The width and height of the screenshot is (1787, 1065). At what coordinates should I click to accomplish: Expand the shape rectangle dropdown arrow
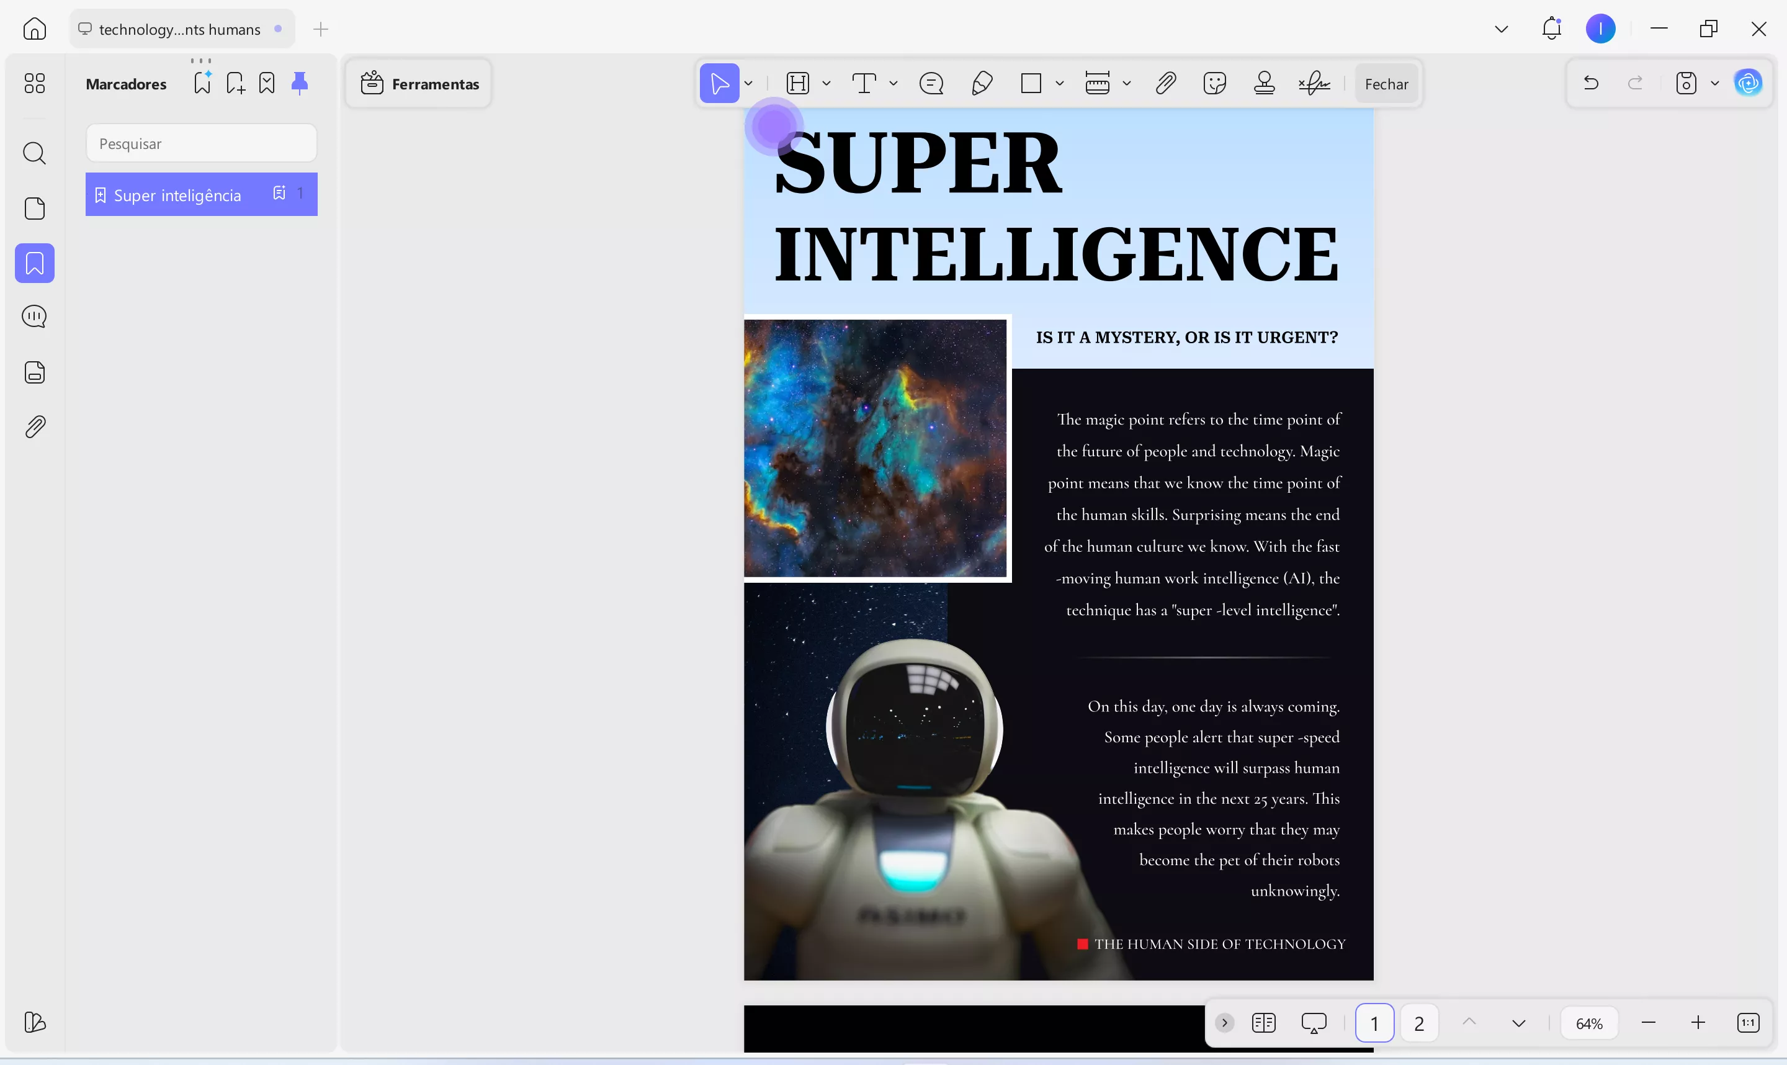click(x=1060, y=84)
